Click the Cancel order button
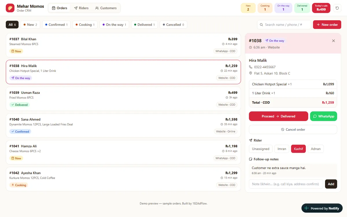The height and width of the screenshot is (217, 347). 293,130
